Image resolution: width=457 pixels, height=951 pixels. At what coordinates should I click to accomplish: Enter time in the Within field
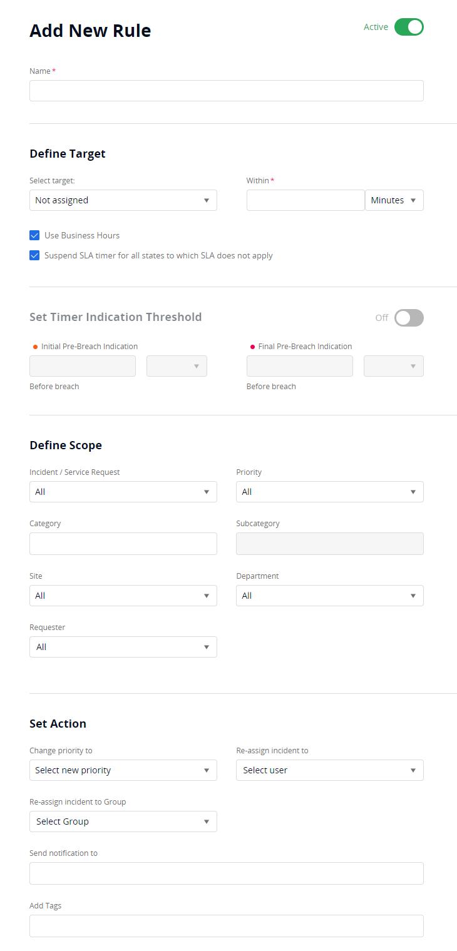point(305,200)
